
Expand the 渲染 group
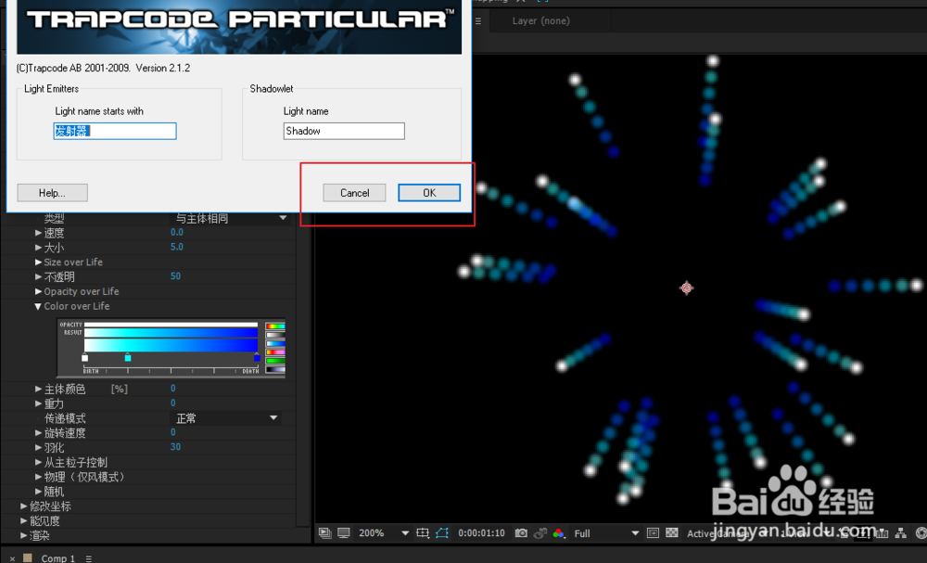tap(24, 536)
